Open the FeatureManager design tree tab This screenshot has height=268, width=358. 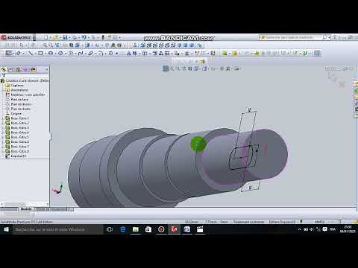(x=4, y=69)
